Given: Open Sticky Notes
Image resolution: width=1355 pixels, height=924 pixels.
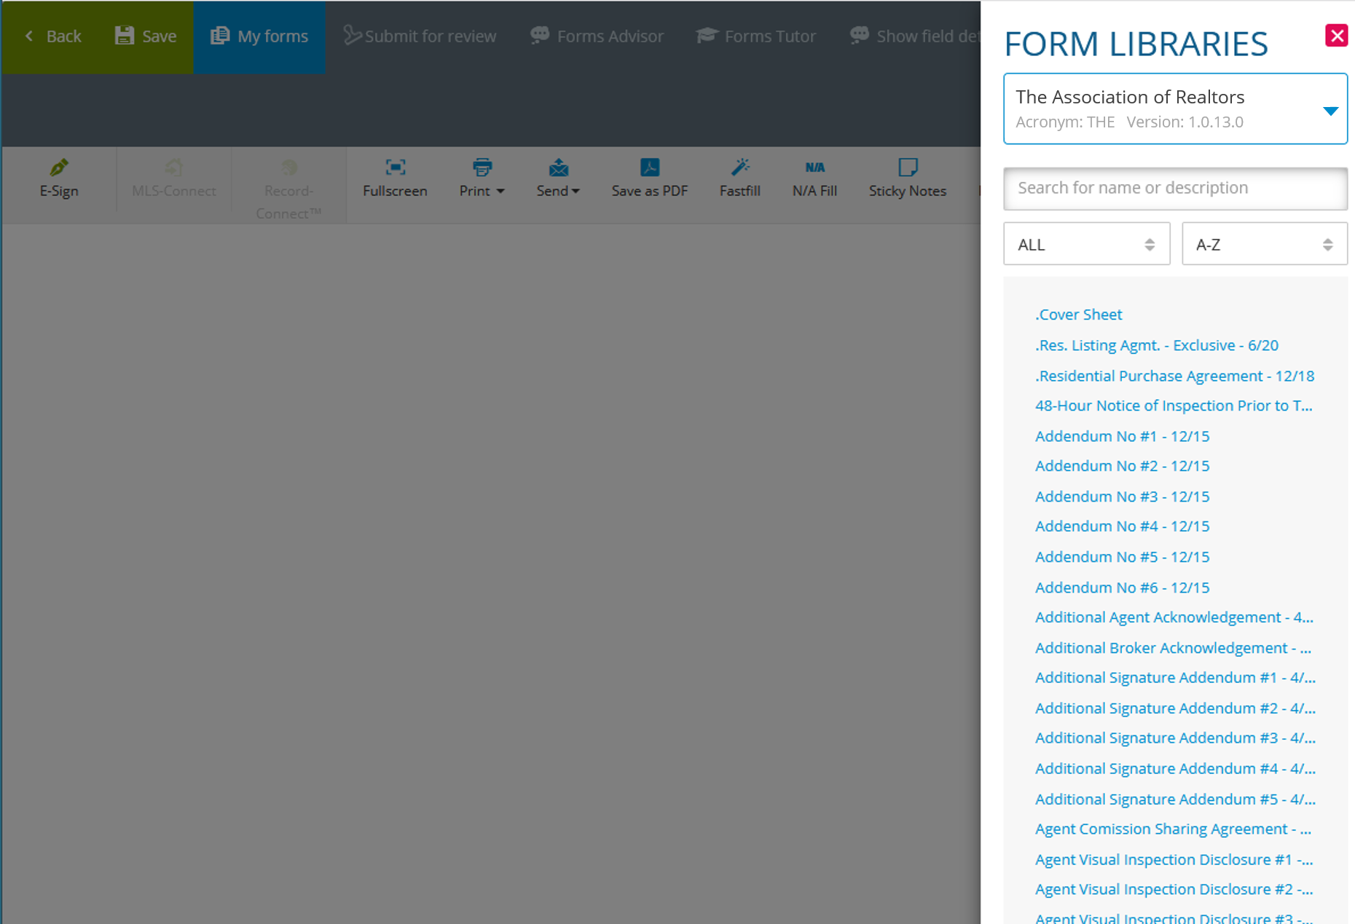Looking at the screenshot, I should [907, 178].
